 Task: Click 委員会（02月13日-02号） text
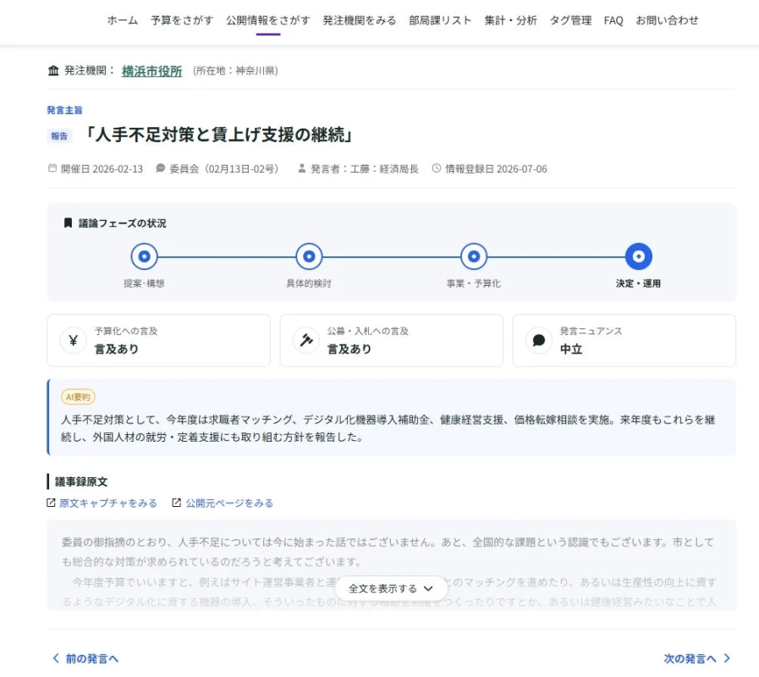(223, 168)
